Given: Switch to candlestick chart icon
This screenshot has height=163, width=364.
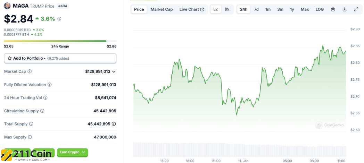Looking at the screenshot, I should pyautogui.click(x=227, y=9).
